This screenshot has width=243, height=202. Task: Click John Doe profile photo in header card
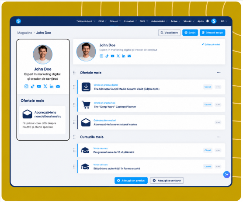[x=86, y=52]
